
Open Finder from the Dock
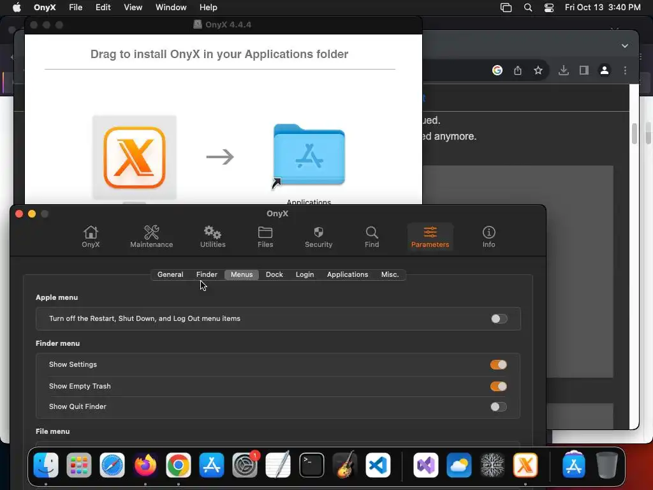click(x=46, y=464)
